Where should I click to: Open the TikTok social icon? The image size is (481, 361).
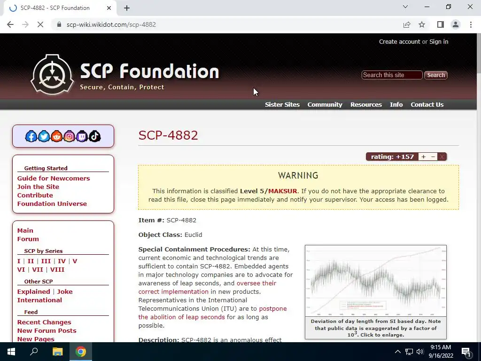point(95,136)
